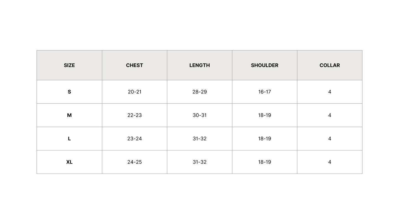The width and height of the screenshot is (399, 224).
Task: Click length value 28-29 for size S
Action: coord(199,92)
